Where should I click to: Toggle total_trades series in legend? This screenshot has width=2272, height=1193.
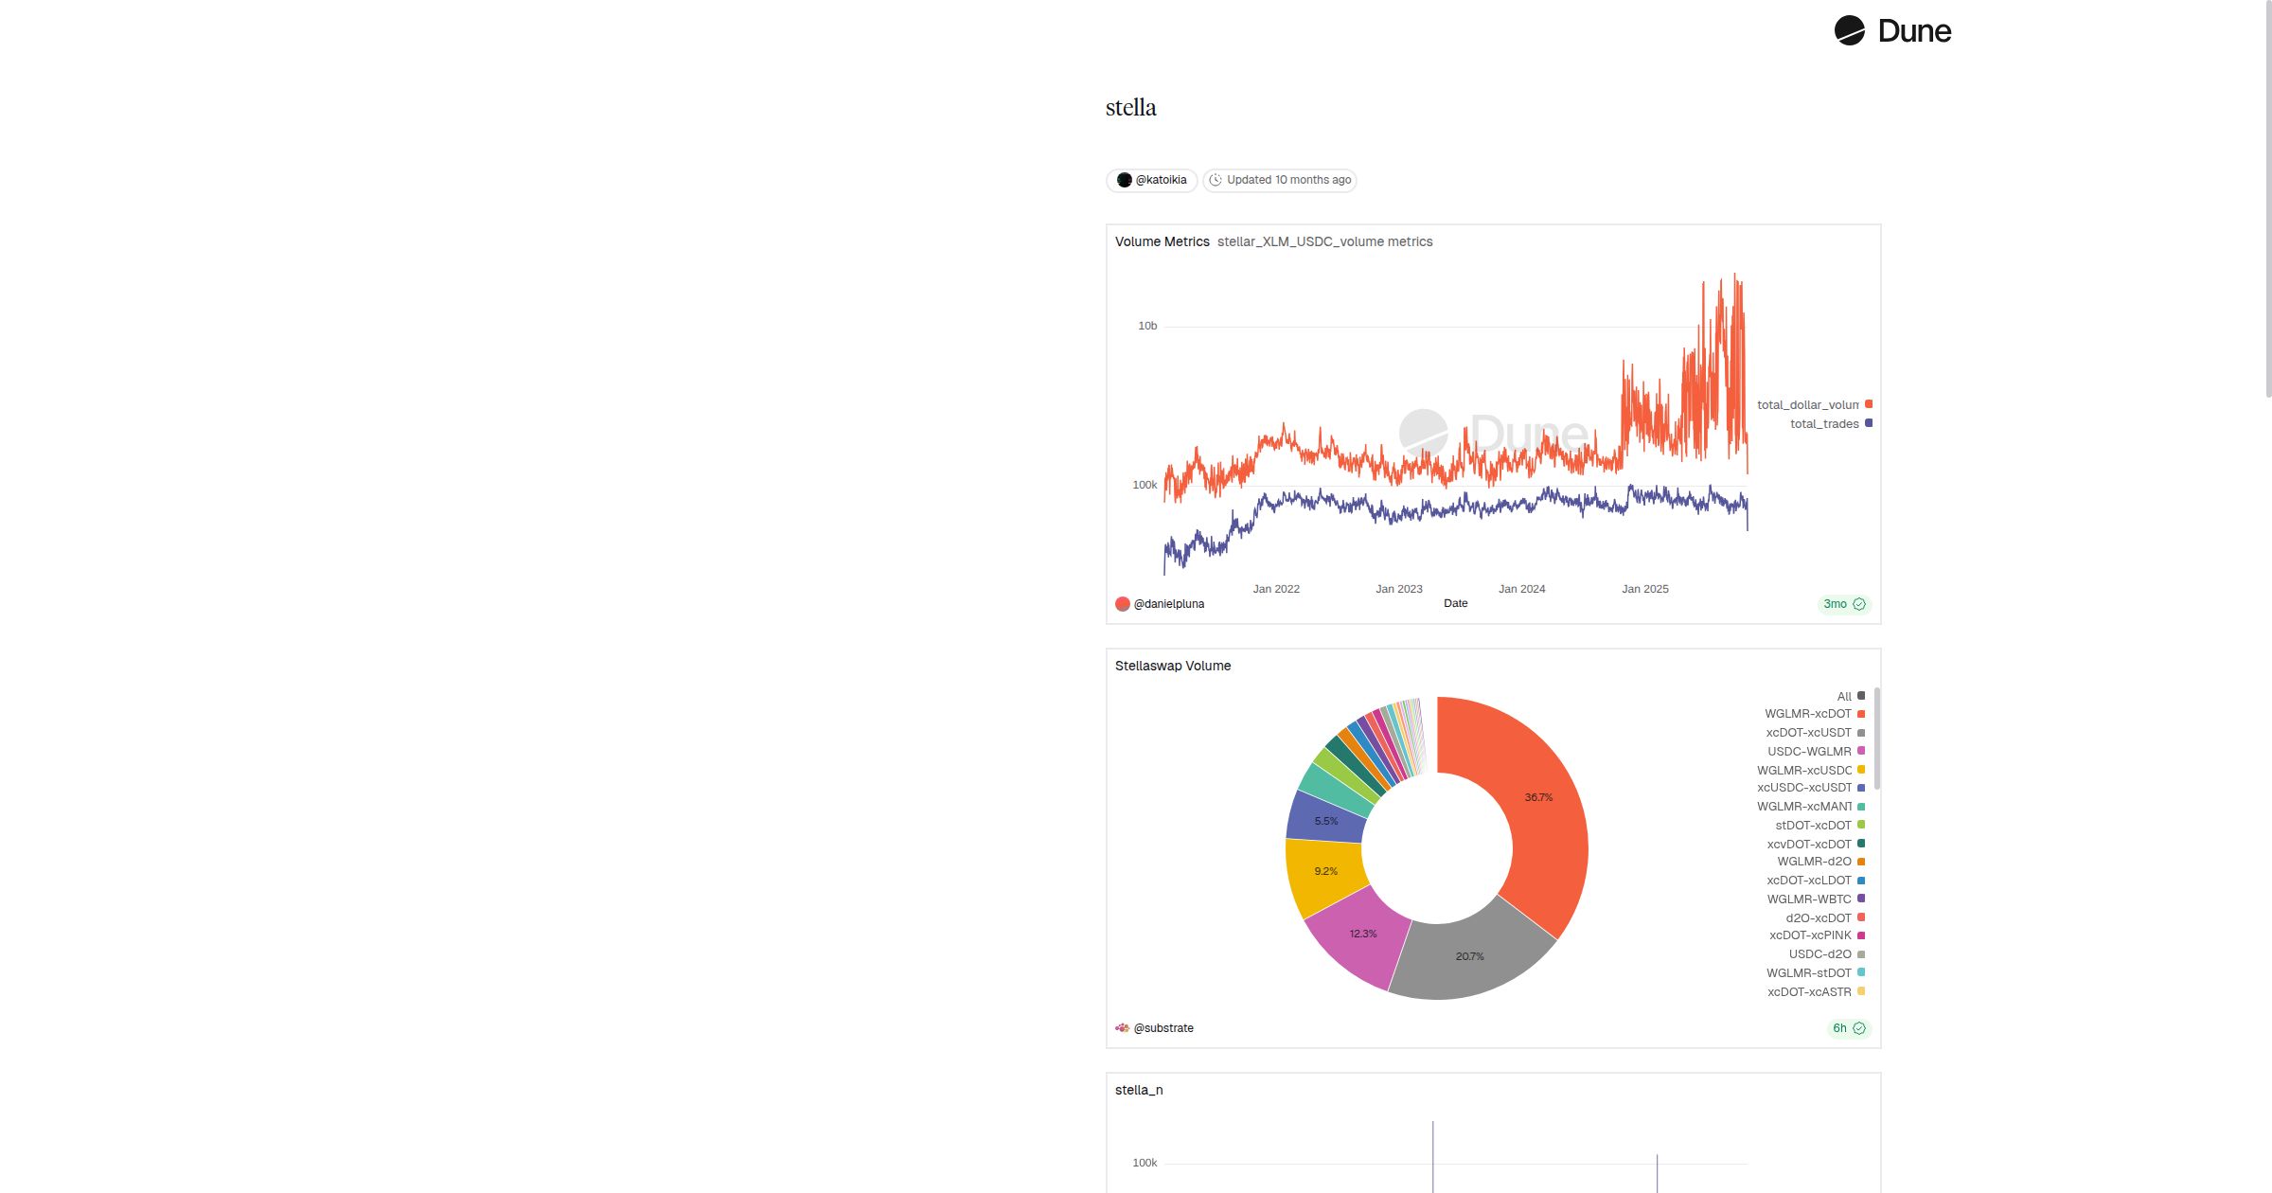1824,424
